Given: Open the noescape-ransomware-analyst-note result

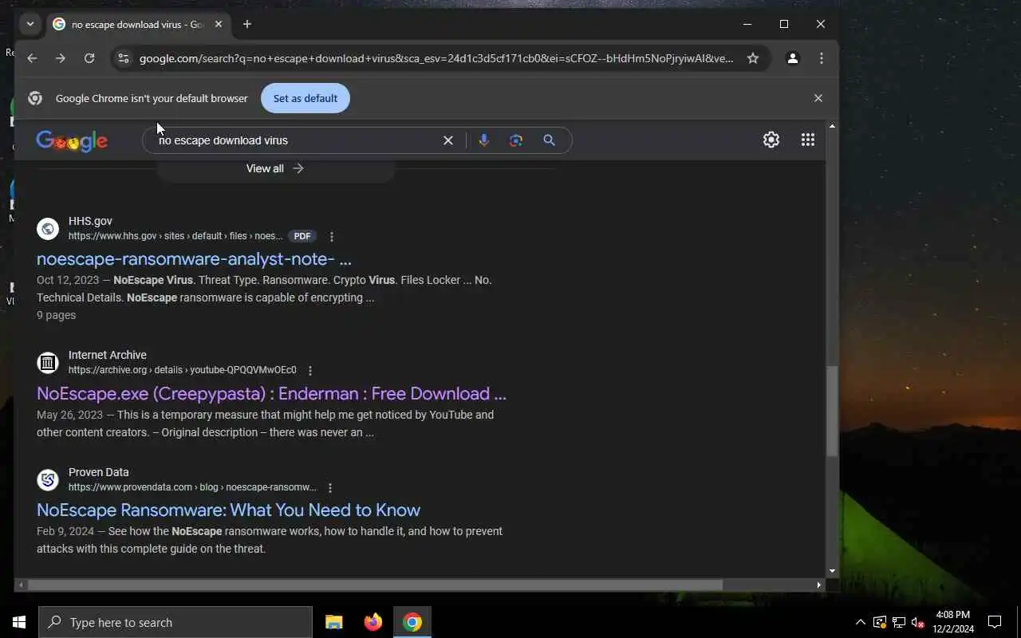Looking at the screenshot, I should click(194, 258).
